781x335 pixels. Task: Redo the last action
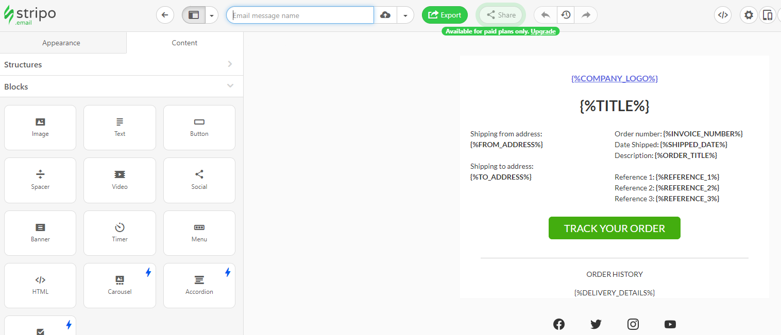coord(586,15)
